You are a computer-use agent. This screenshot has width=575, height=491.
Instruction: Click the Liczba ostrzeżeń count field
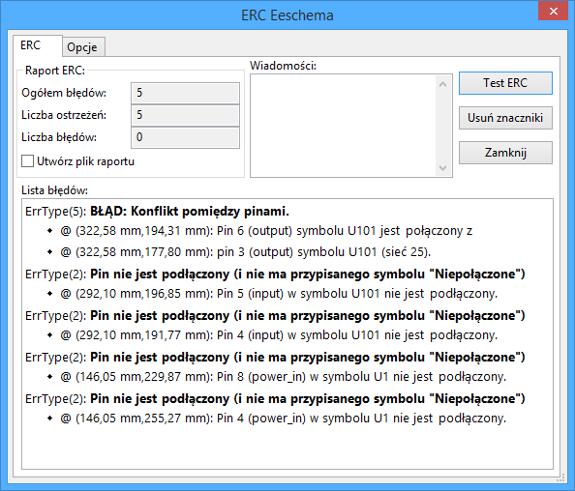pyautogui.click(x=185, y=115)
